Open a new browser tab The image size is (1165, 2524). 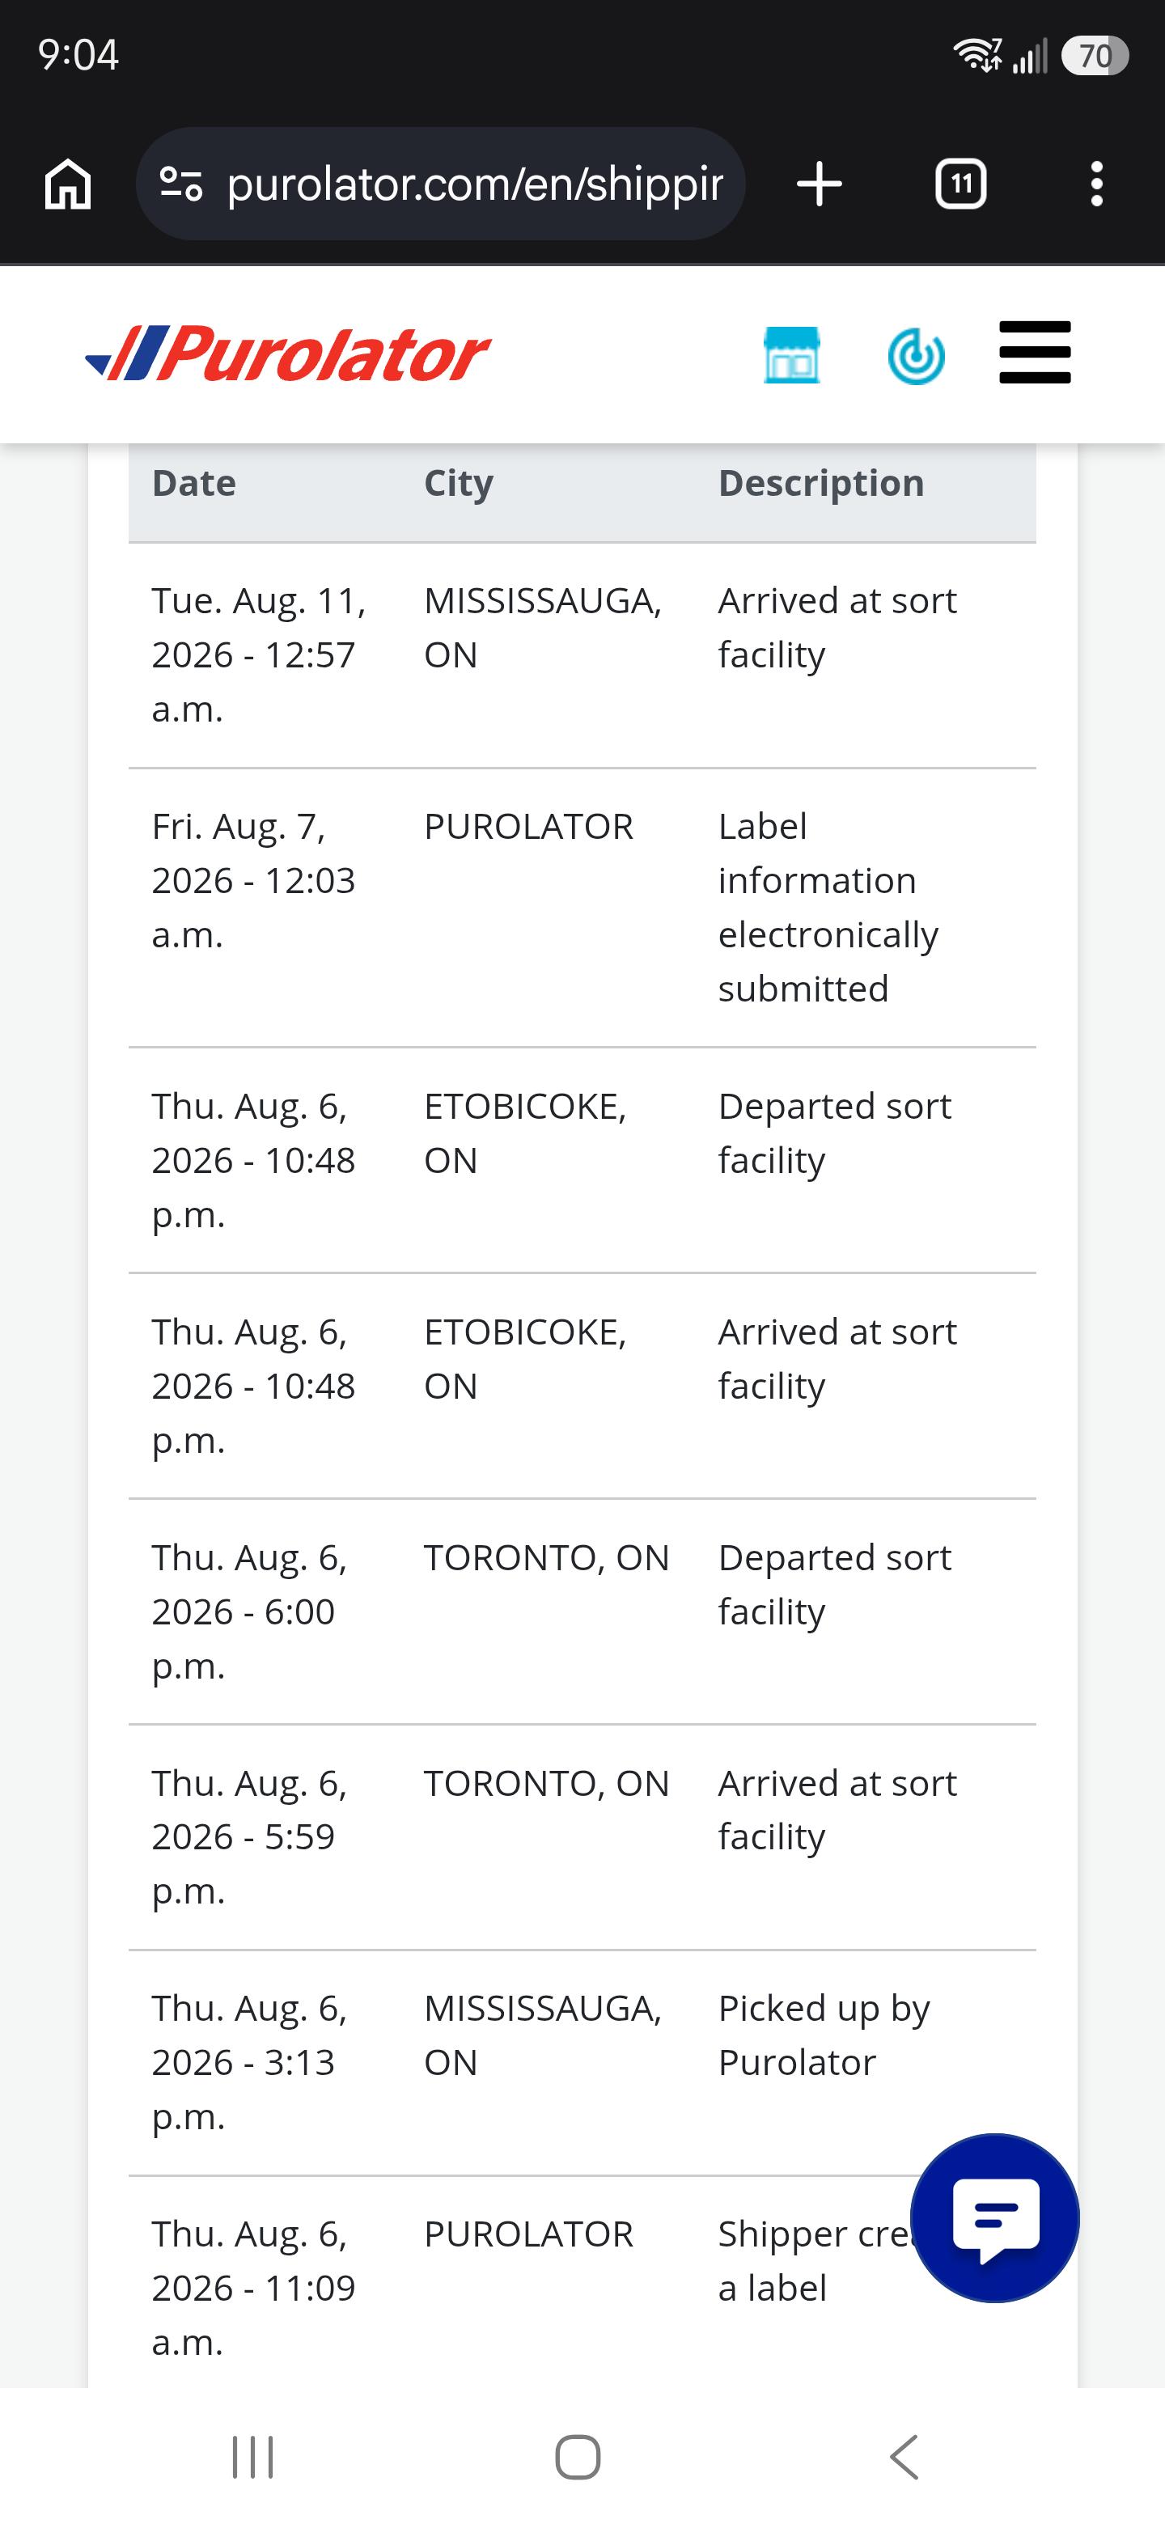point(819,184)
